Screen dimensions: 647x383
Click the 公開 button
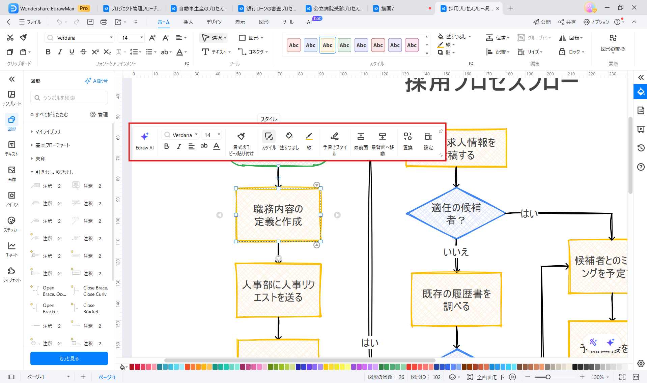(542, 22)
